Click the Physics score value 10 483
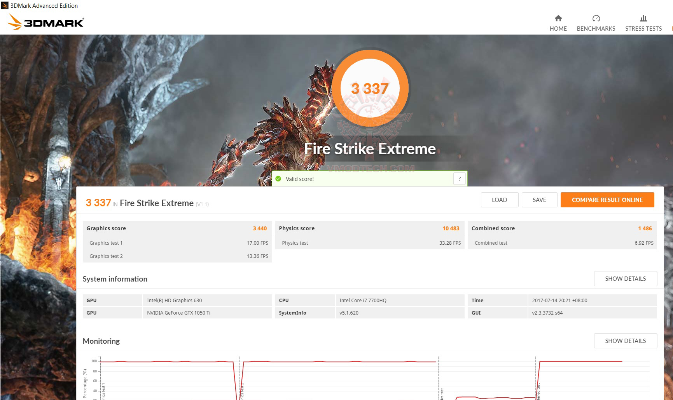The image size is (673, 400). (451, 228)
